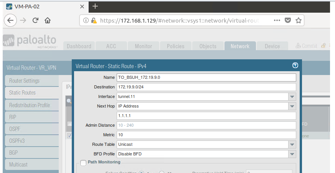Go back in browser history
This screenshot has width=335, height=173.
click(x=10, y=20)
